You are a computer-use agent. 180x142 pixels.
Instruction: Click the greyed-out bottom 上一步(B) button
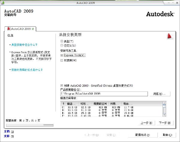click(x=91, y=135)
